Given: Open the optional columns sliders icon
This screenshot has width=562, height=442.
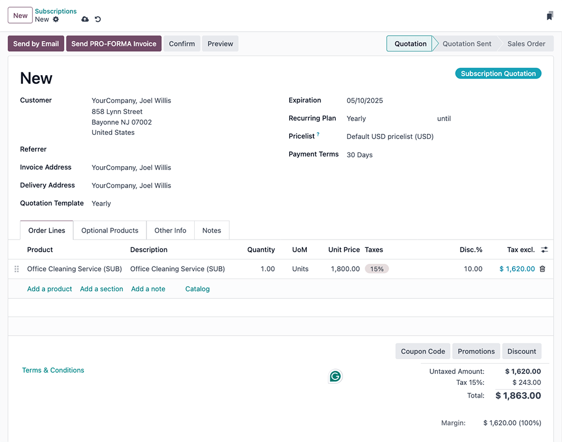Looking at the screenshot, I should click(544, 250).
